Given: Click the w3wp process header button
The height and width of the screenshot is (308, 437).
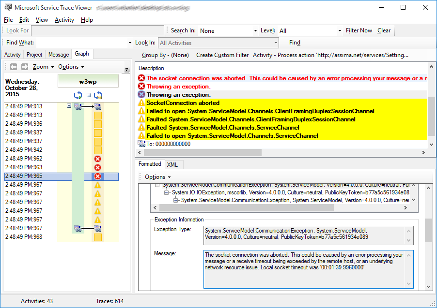Looking at the screenshot, I should [88, 81].
